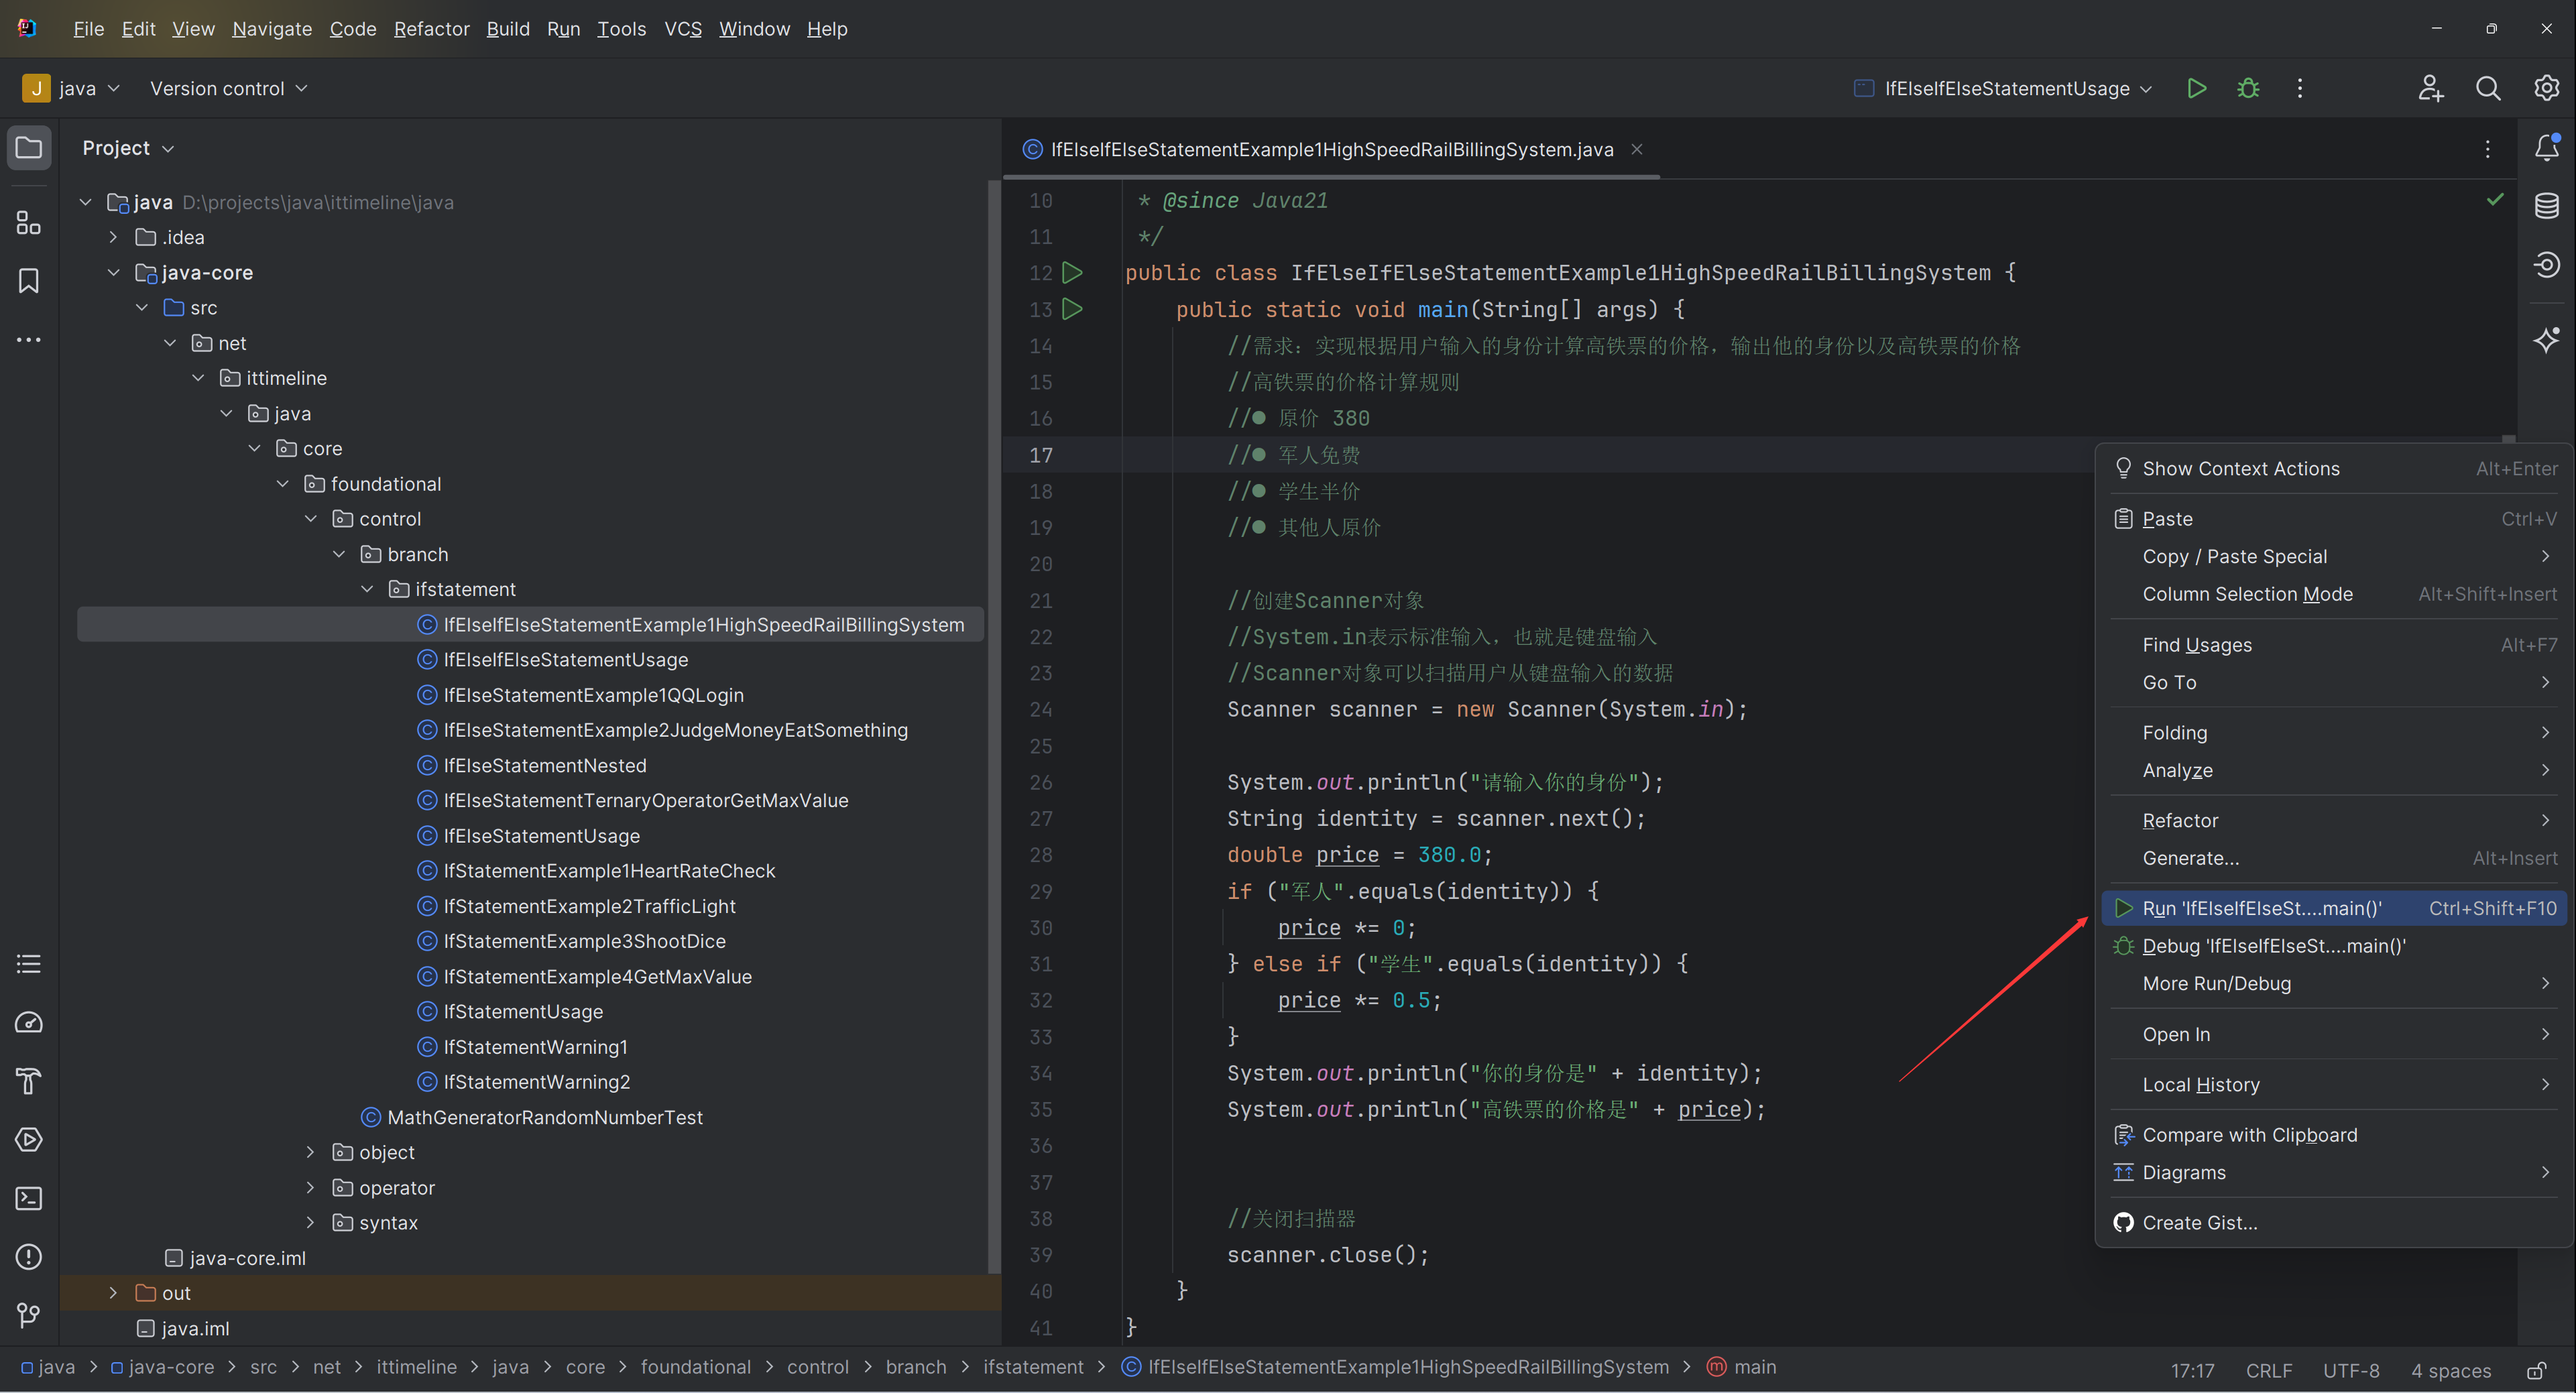Open the Git tool window
The height and width of the screenshot is (1393, 2576).
tap(29, 1315)
